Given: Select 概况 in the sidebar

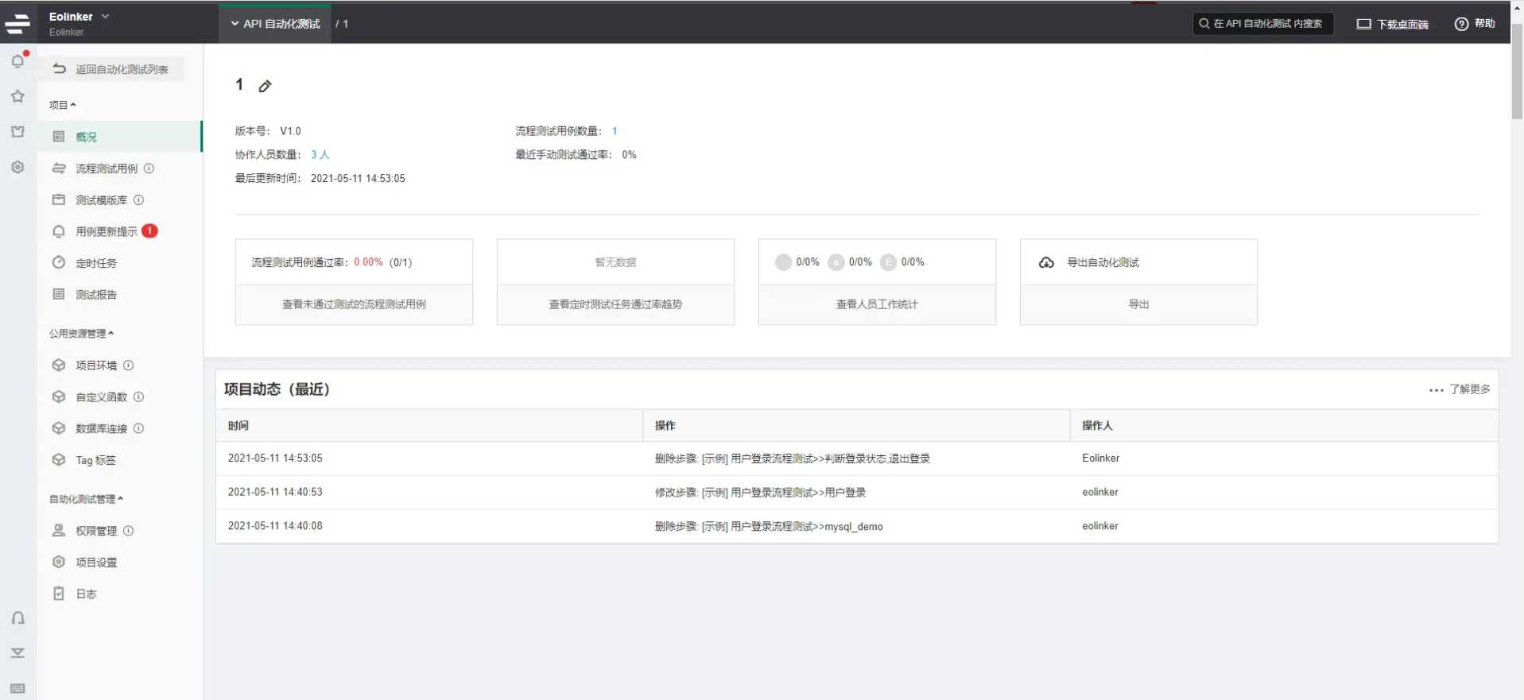Looking at the screenshot, I should coord(119,137).
